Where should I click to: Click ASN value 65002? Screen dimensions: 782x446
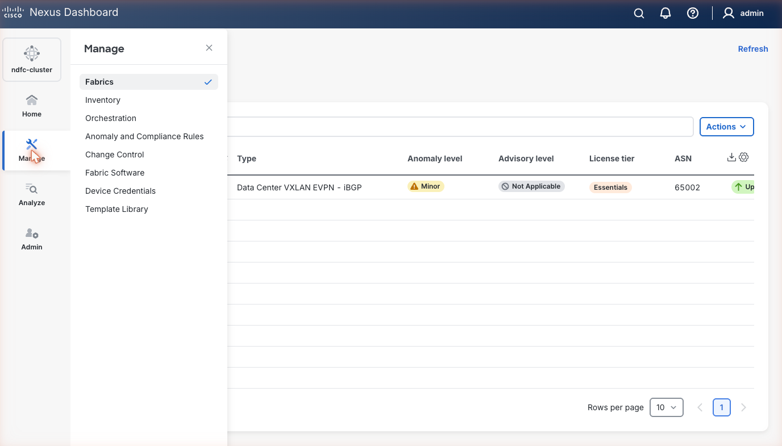tap(688, 187)
